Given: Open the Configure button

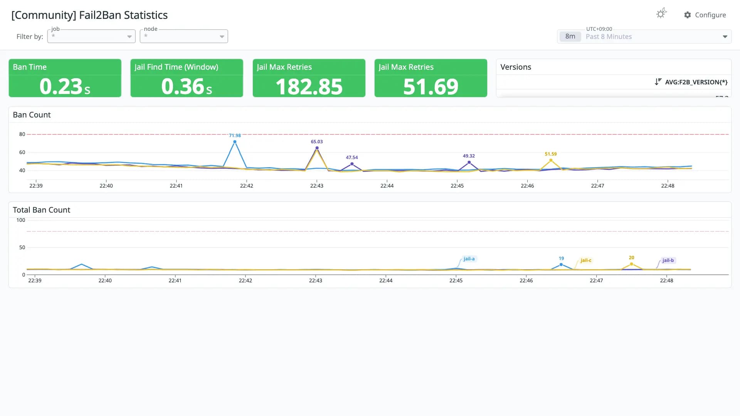Looking at the screenshot, I should coord(705,15).
